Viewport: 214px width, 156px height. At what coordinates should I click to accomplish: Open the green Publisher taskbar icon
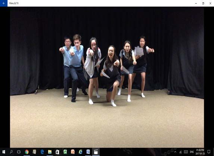coord(65,152)
